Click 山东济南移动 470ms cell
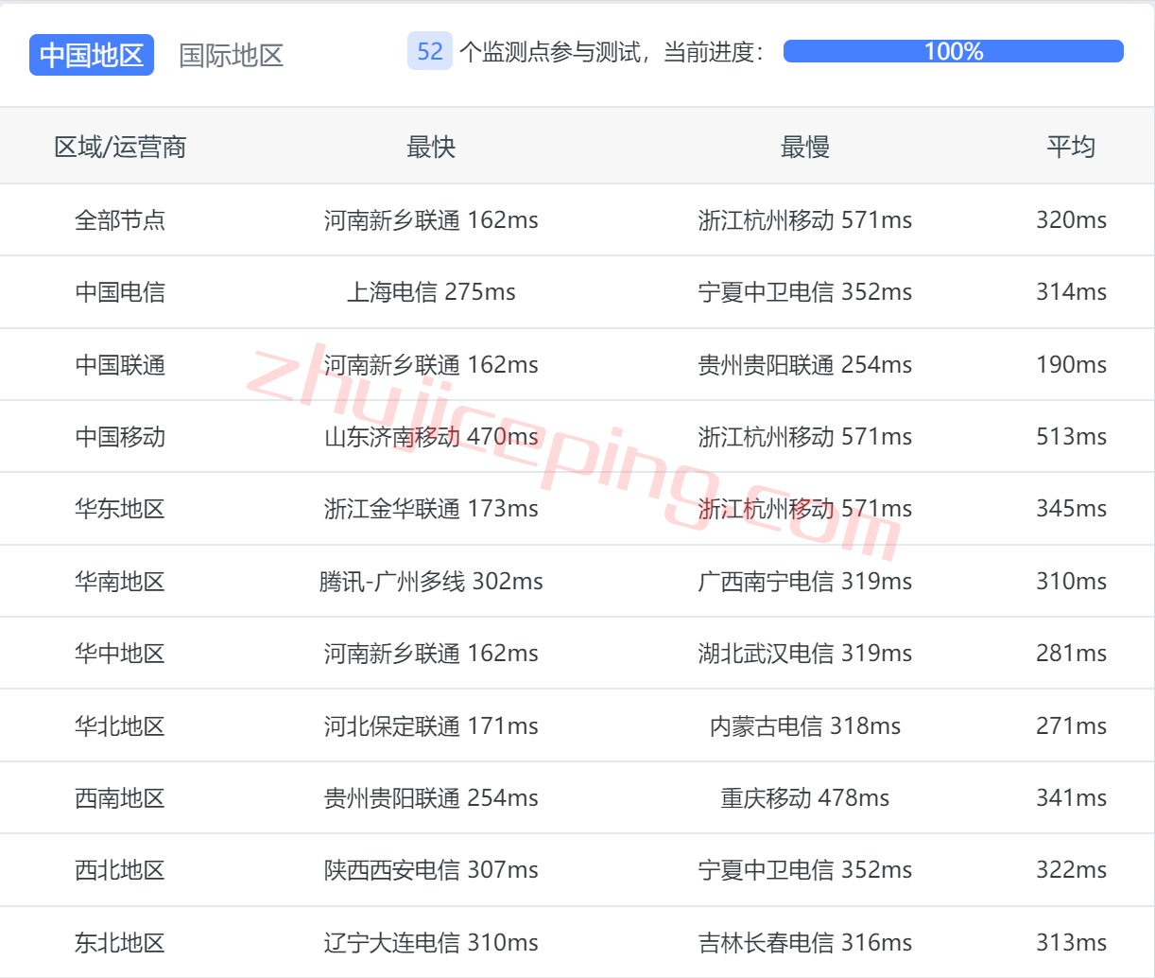1155x978 pixels. (431, 436)
